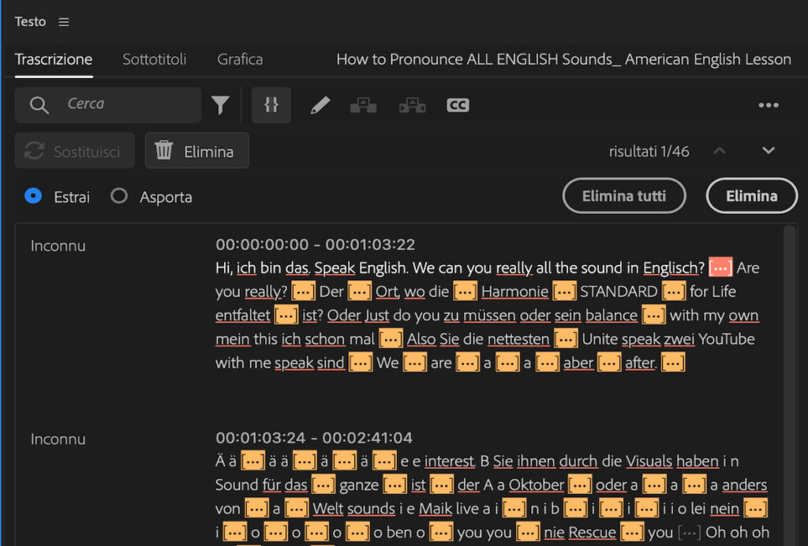This screenshot has height=546, width=808.
Task: Advance to next result using down chevron
Action: [x=768, y=151]
